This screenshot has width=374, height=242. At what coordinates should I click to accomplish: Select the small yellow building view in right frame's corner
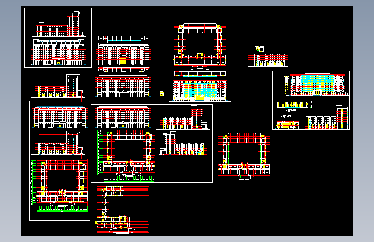pyautogui.click(x=288, y=124)
